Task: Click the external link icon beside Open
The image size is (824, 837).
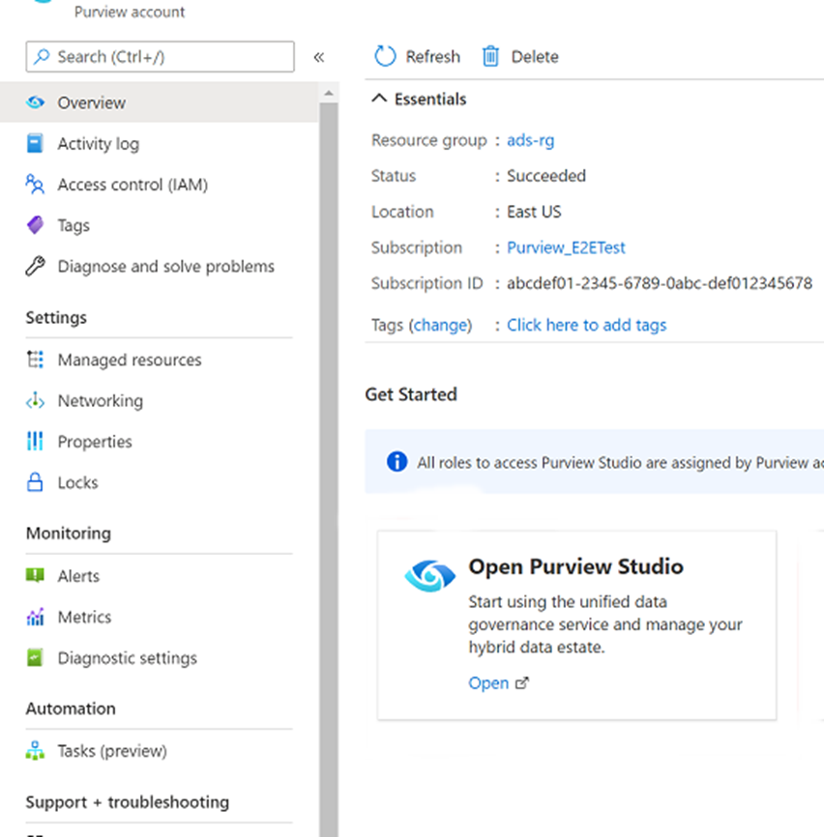Action: point(521,682)
